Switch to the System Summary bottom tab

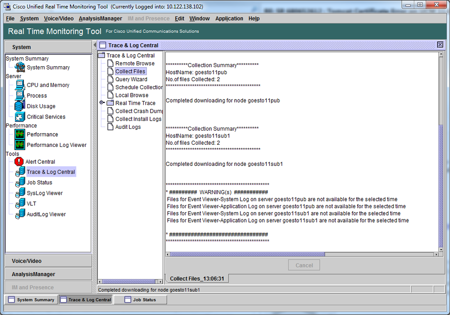pos(31,300)
